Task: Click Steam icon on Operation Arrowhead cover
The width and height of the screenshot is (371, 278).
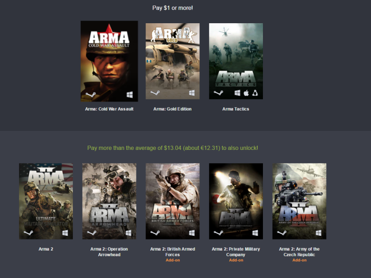Action: click(92, 233)
